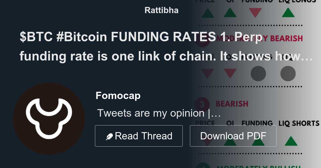Click the green triangle under OI in the header row
The height and width of the screenshot is (168, 321).
tap(230, 12)
